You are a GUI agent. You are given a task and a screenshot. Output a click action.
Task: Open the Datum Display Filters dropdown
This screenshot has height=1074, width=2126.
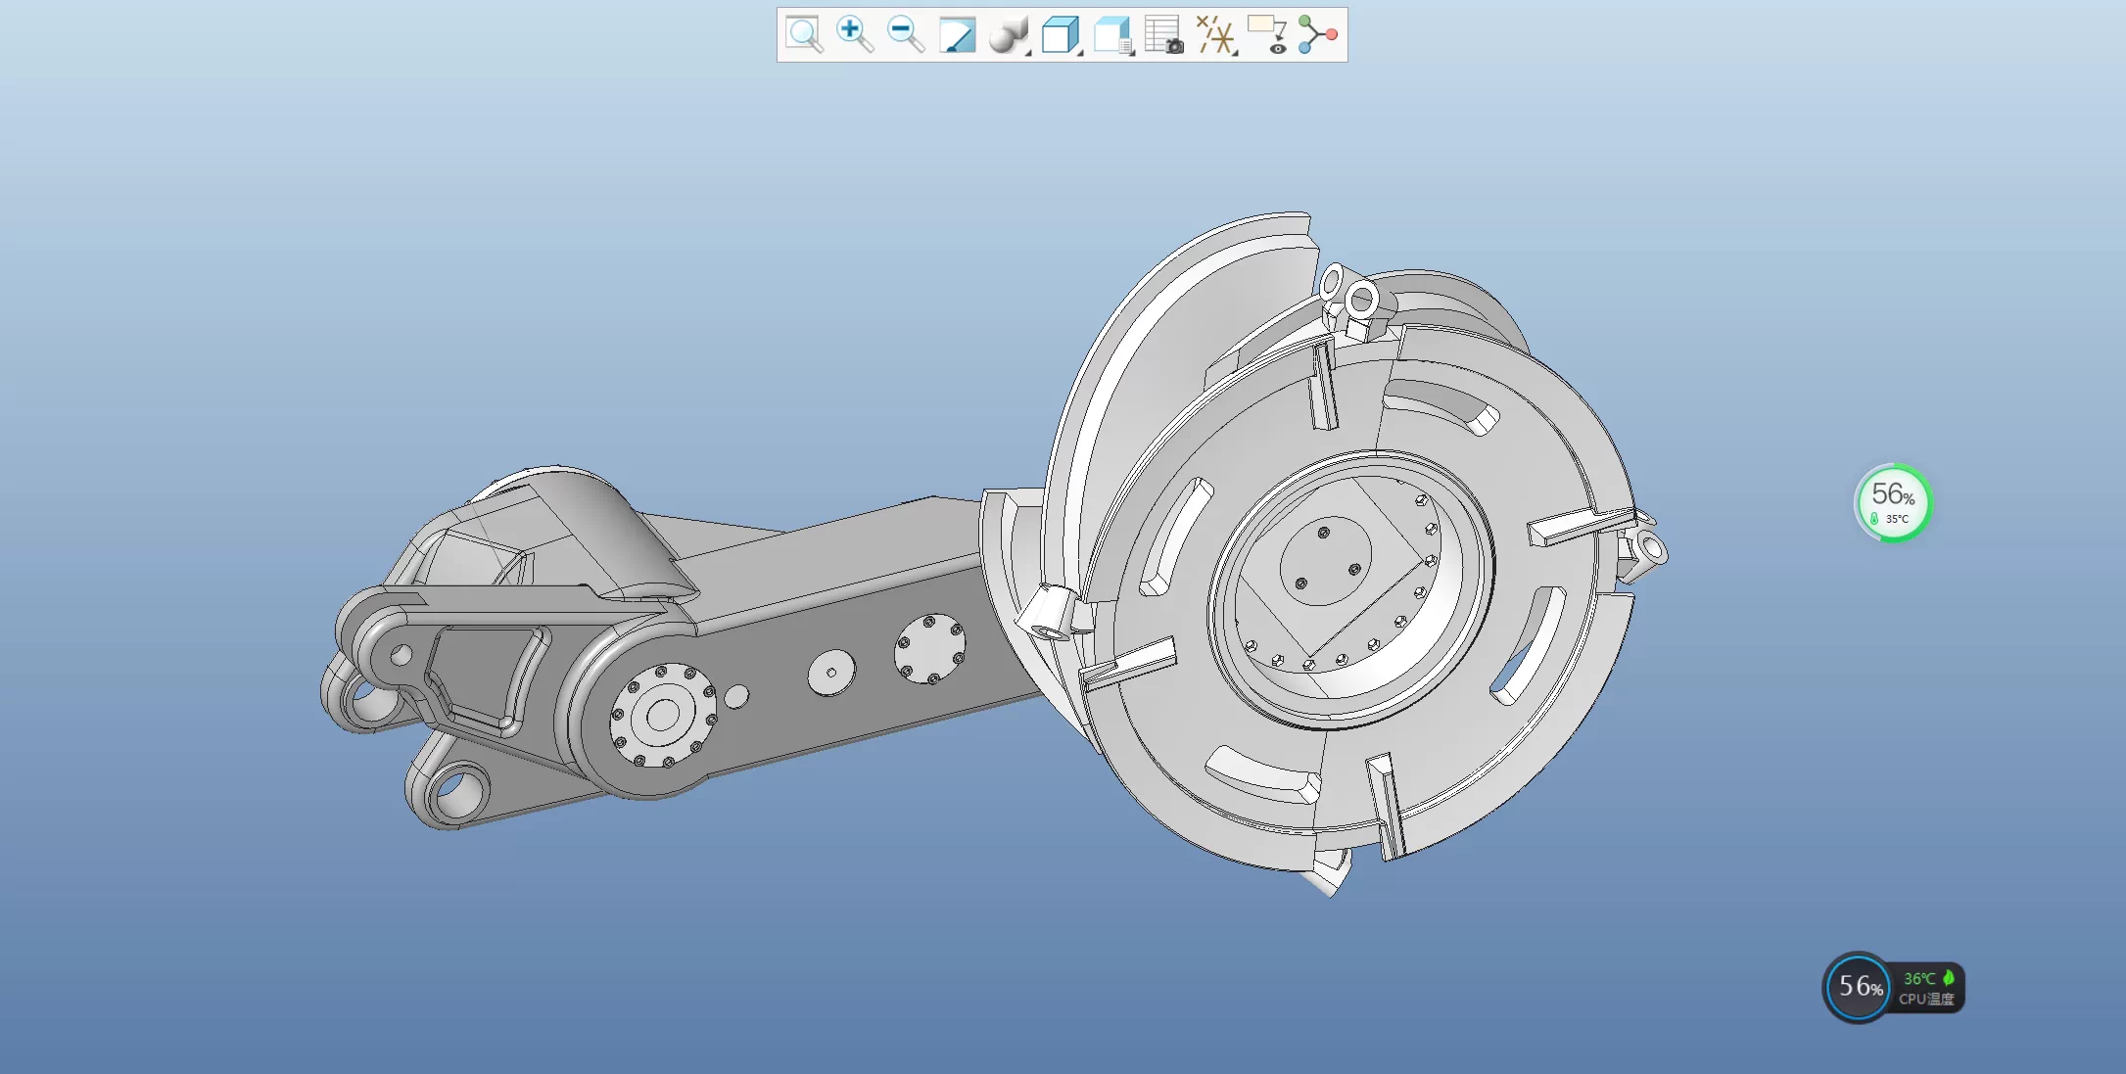tap(1216, 34)
